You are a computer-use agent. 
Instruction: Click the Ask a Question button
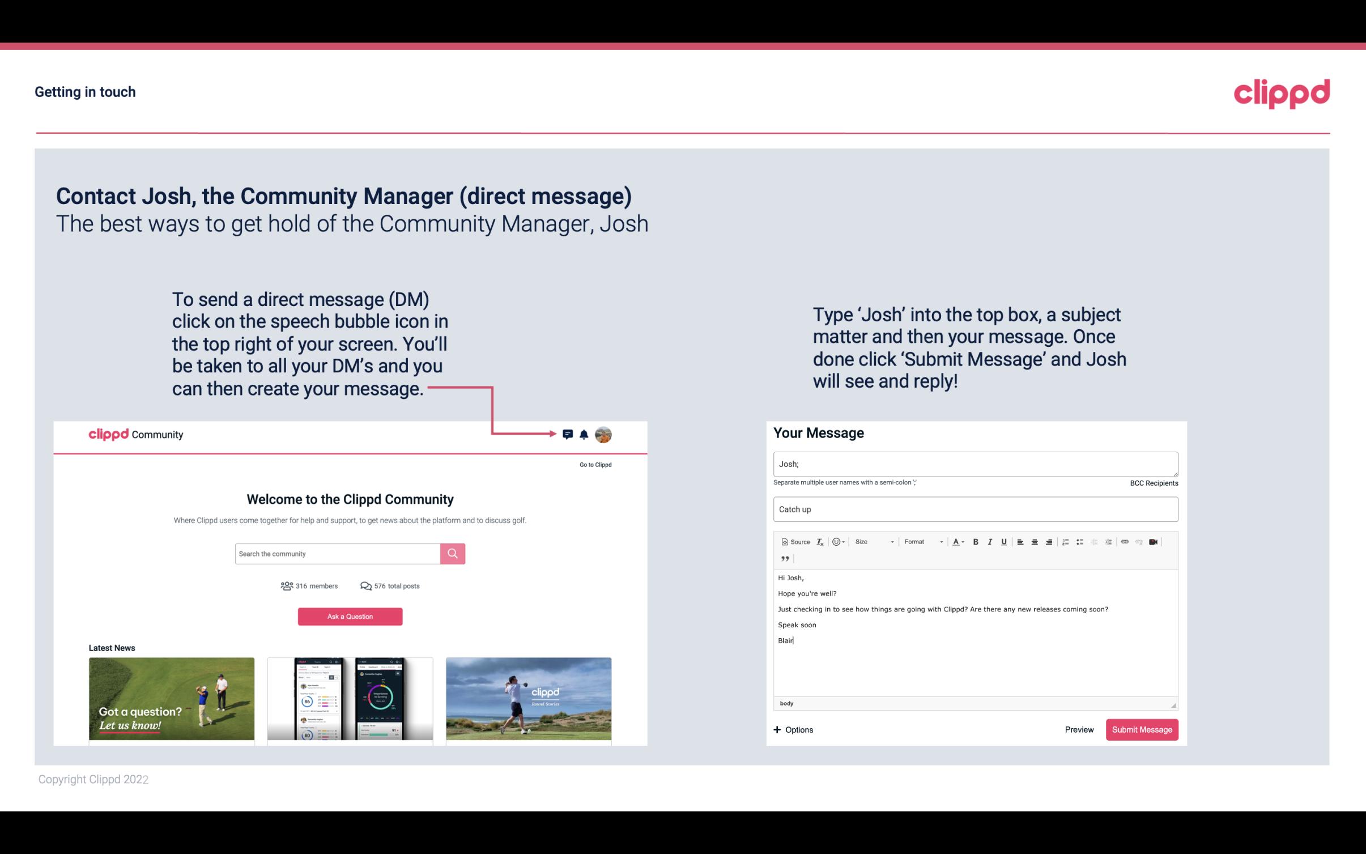[x=351, y=616]
